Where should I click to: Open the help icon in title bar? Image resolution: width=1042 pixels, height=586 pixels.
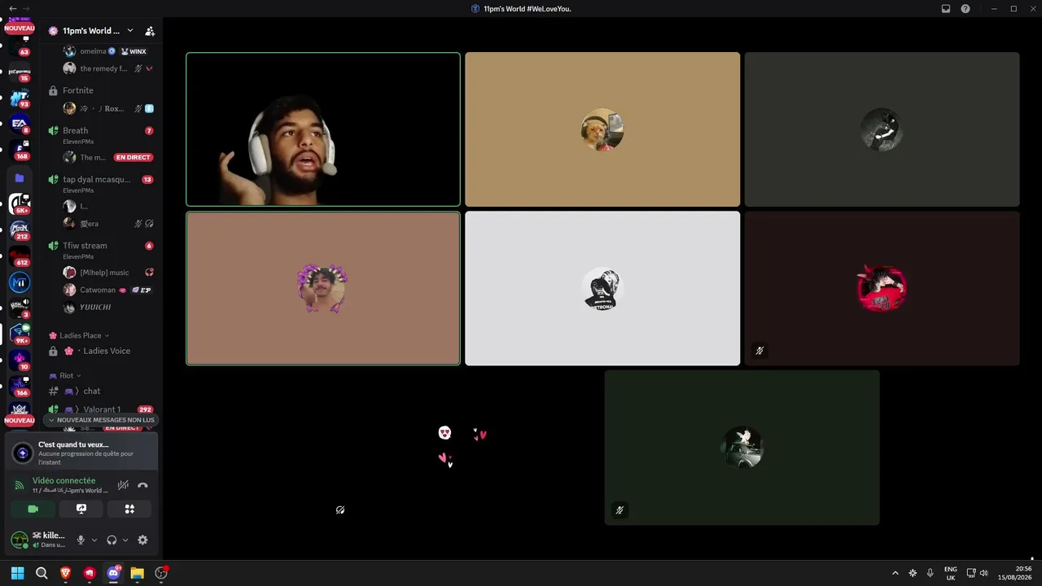tap(965, 9)
